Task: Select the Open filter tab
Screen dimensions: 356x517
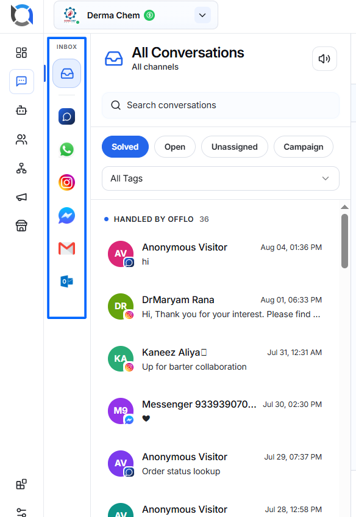Action: click(175, 147)
